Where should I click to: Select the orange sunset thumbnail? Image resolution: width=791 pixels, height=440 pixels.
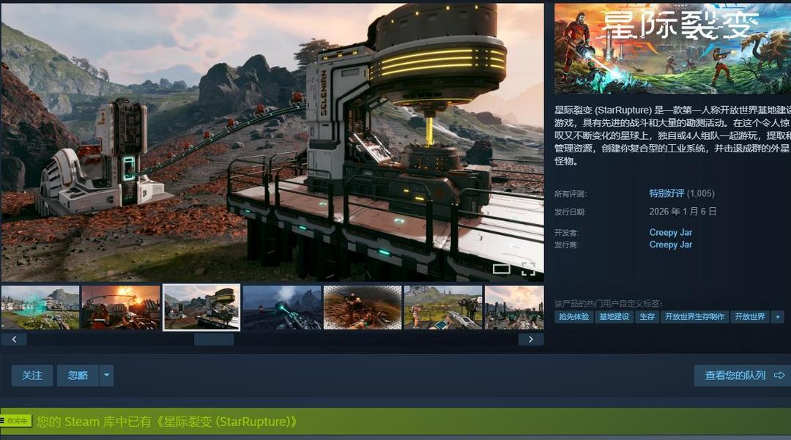[121, 307]
